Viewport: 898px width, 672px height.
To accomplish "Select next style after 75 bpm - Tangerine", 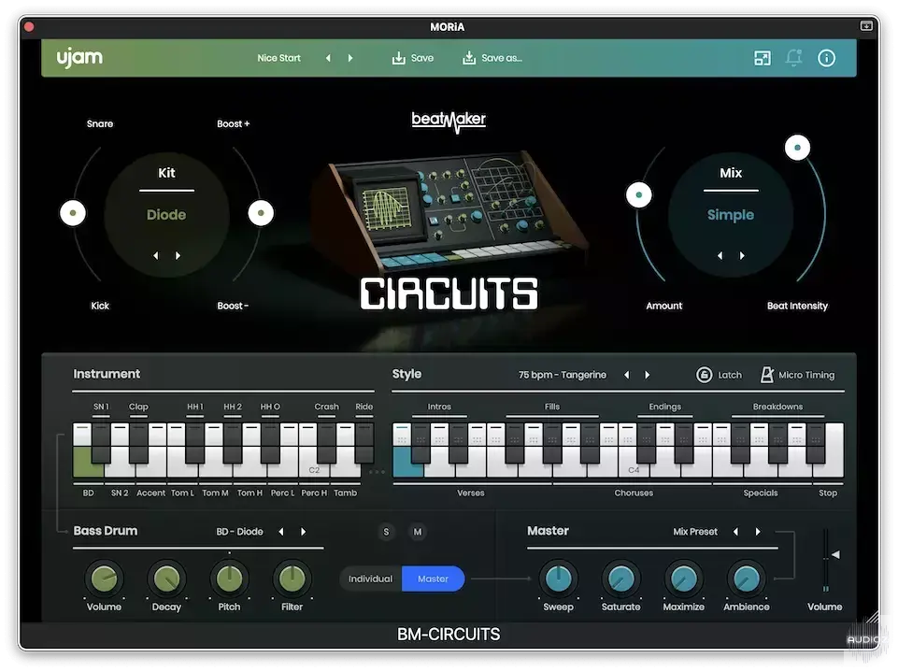I will (648, 375).
